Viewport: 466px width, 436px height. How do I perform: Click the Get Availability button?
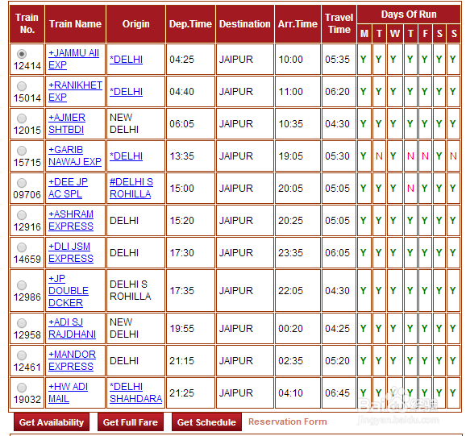(x=52, y=422)
